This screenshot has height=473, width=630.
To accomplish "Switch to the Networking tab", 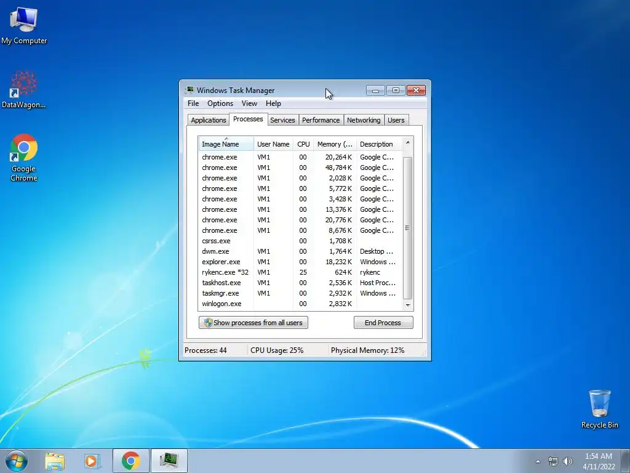I will click(364, 120).
